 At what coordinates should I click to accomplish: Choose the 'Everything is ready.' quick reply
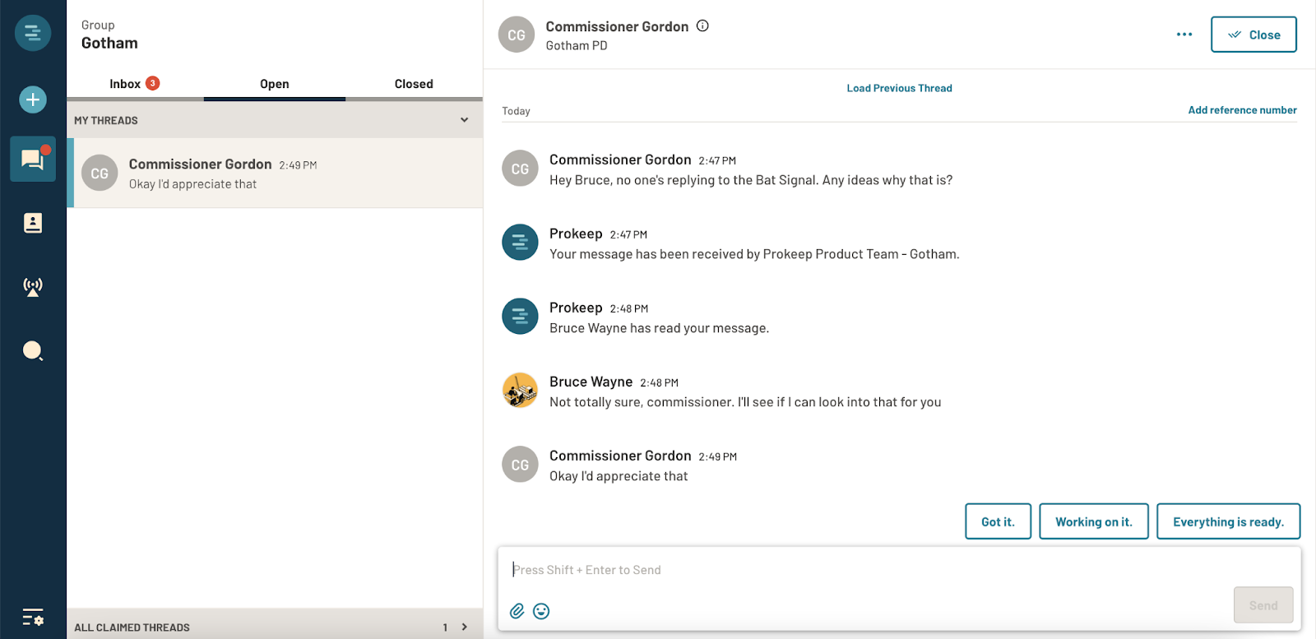pos(1228,521)
